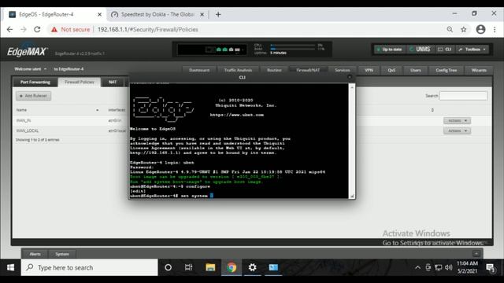Click the address bar URL
The width and height of the screenshot is (504, 283).
[148, 30]
